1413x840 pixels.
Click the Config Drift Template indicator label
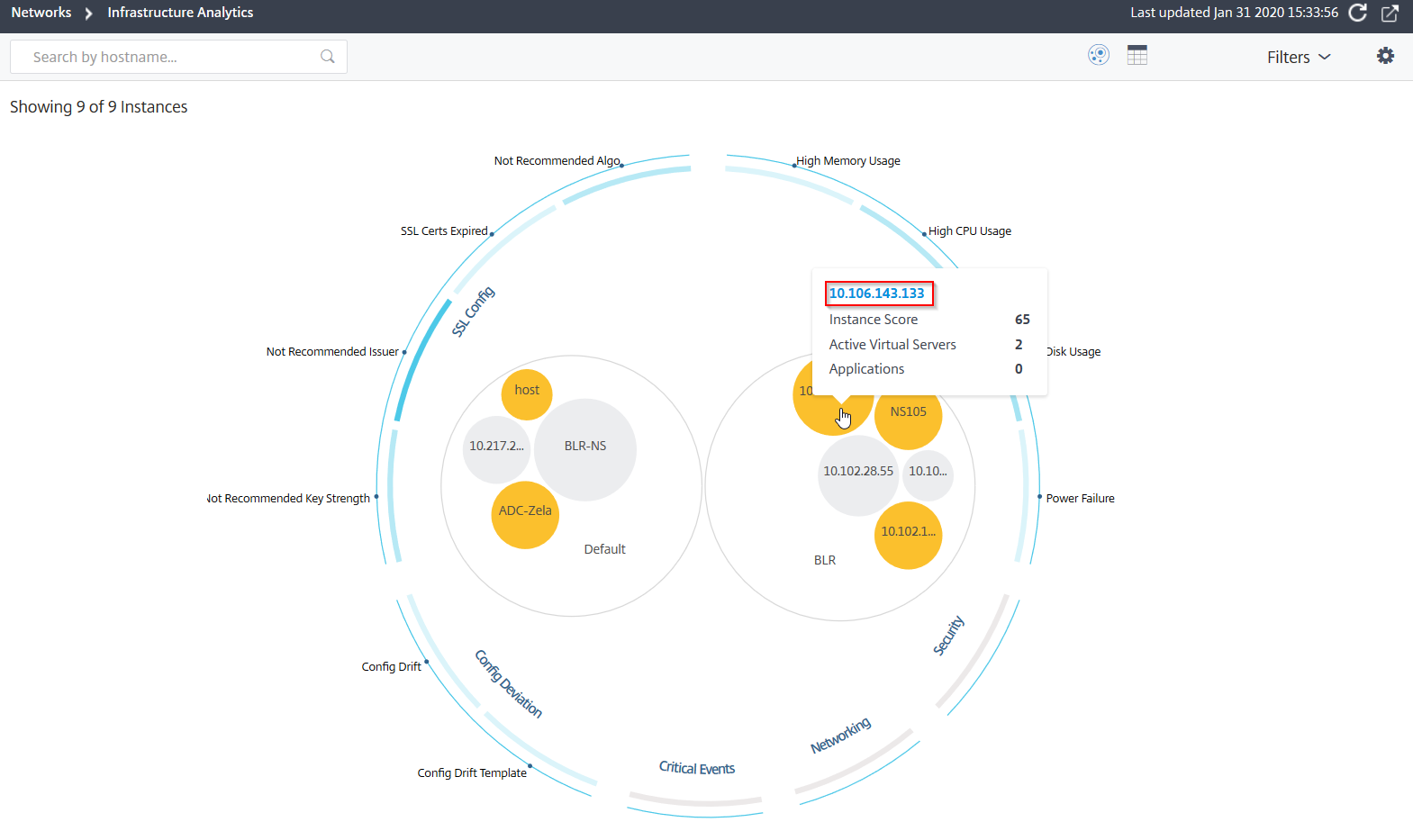(x=472, y=773)
